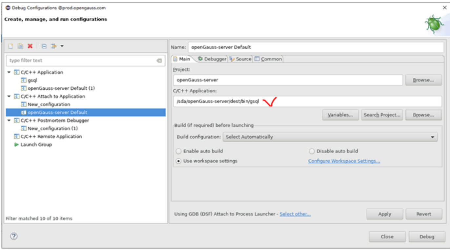Click the Debug button
Image resolution: width=450 pixels, height=252 pixels.
click(427, 237)
